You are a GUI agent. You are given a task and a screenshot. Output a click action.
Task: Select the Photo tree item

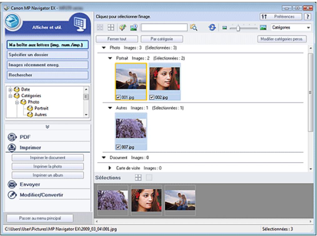(x=34, y=102)
